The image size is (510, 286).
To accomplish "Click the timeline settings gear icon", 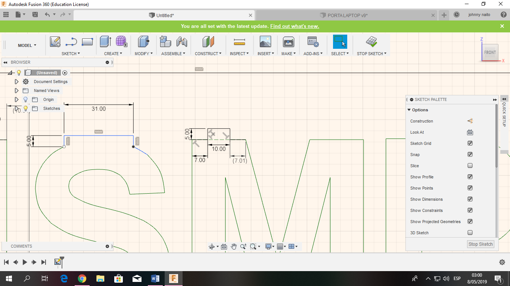I will click(x=502, y=262).
